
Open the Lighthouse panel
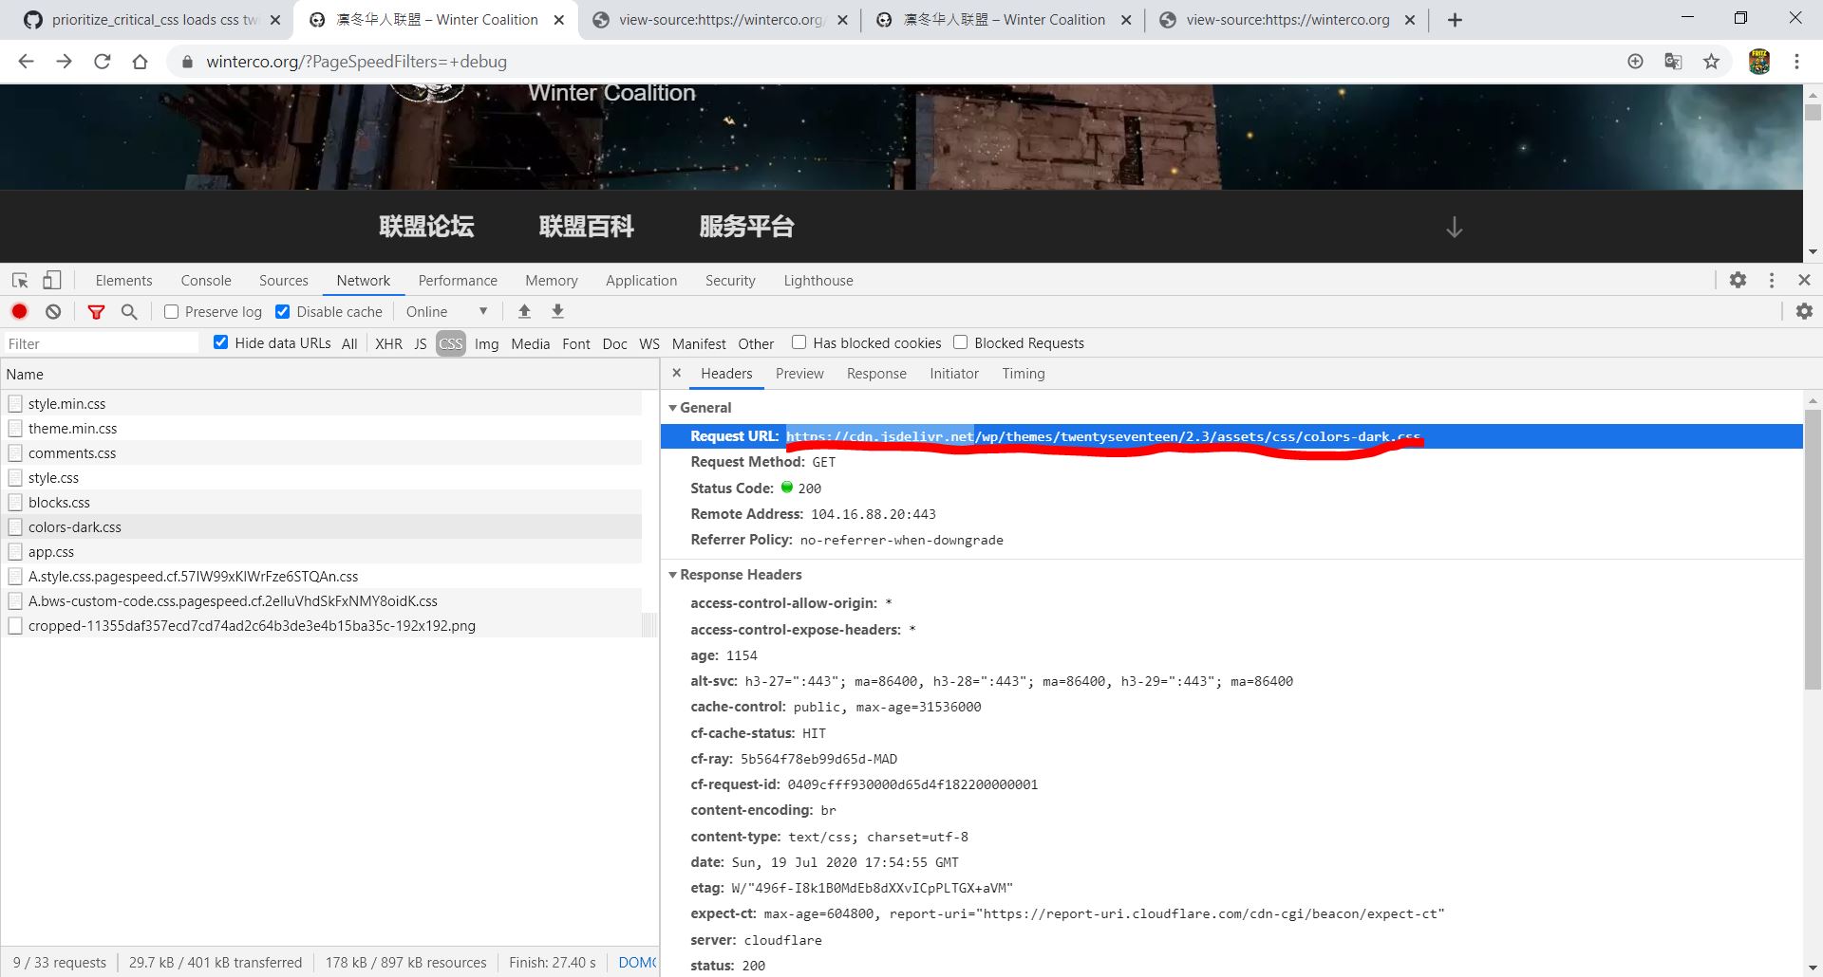(x=818, y=281)
